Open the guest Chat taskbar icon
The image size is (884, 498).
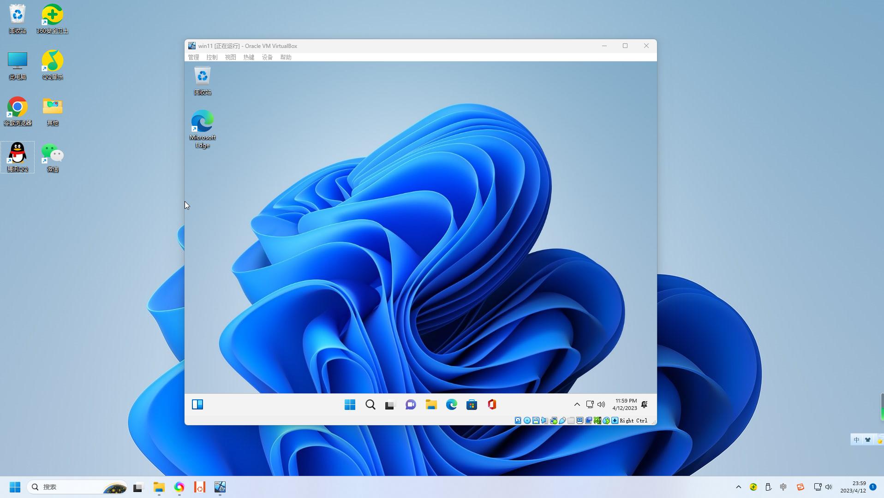pyautogui.click(x=411, y=405)
